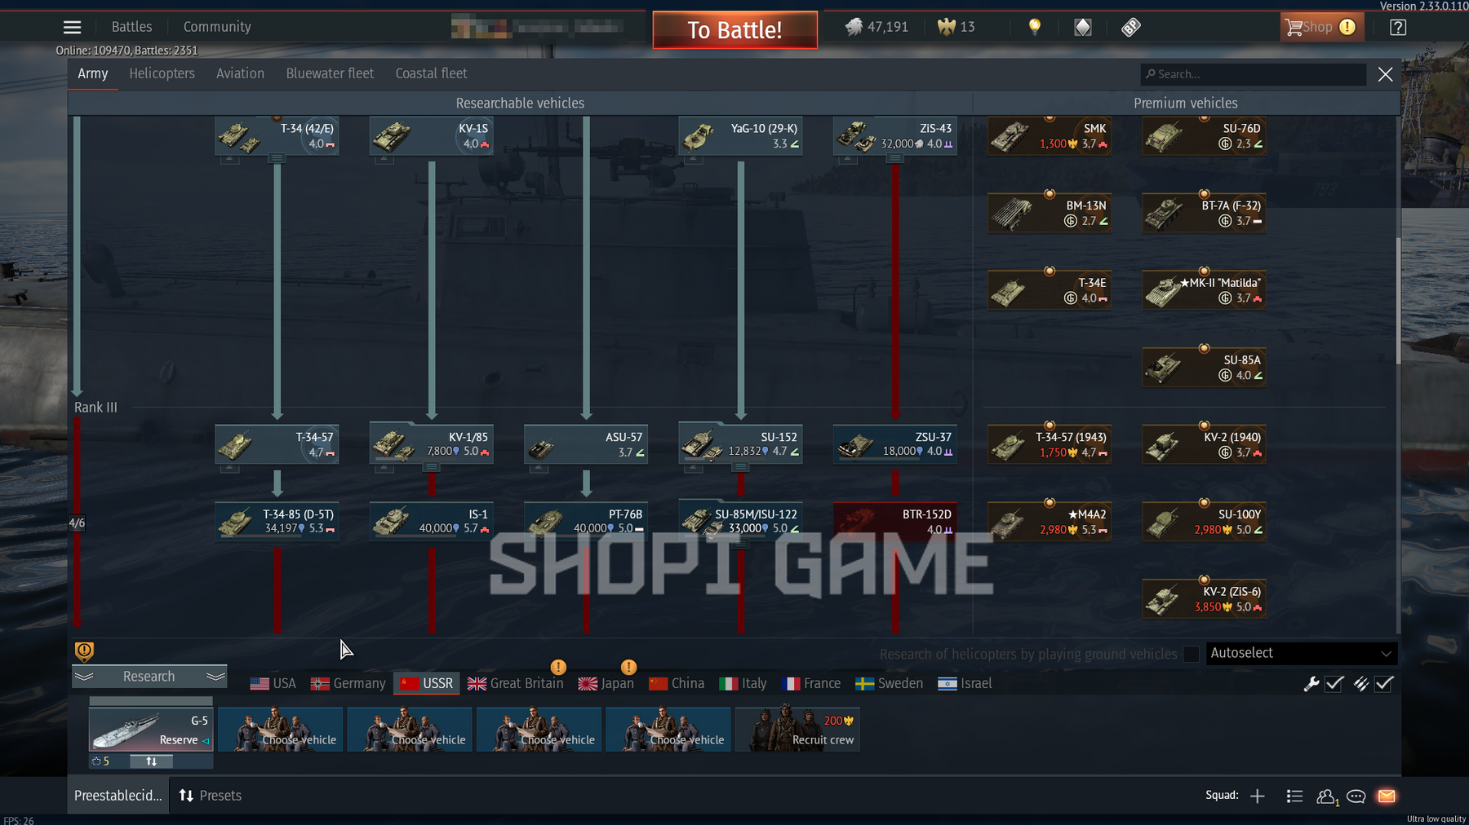Switch to the Coastal fleet tab

431,73
